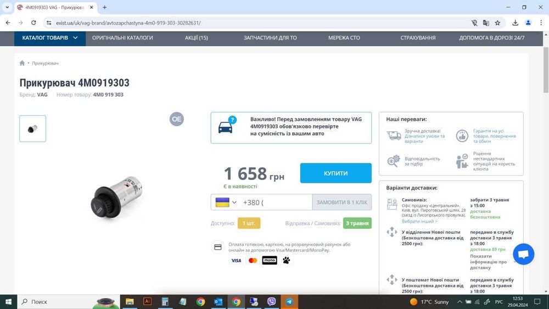Open the weather widget 17°C Sunny
The image size is (549, 309).
tap(429, 302)
